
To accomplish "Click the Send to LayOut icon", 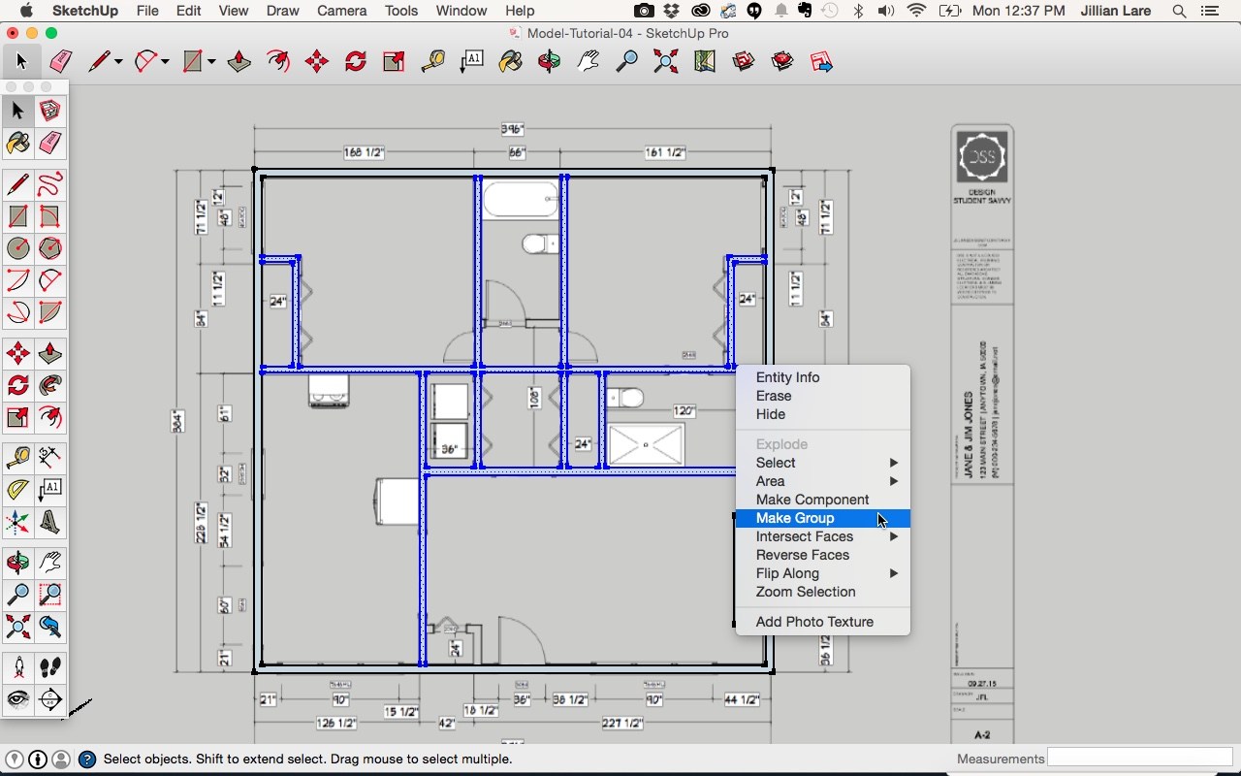I will [821, 62].
